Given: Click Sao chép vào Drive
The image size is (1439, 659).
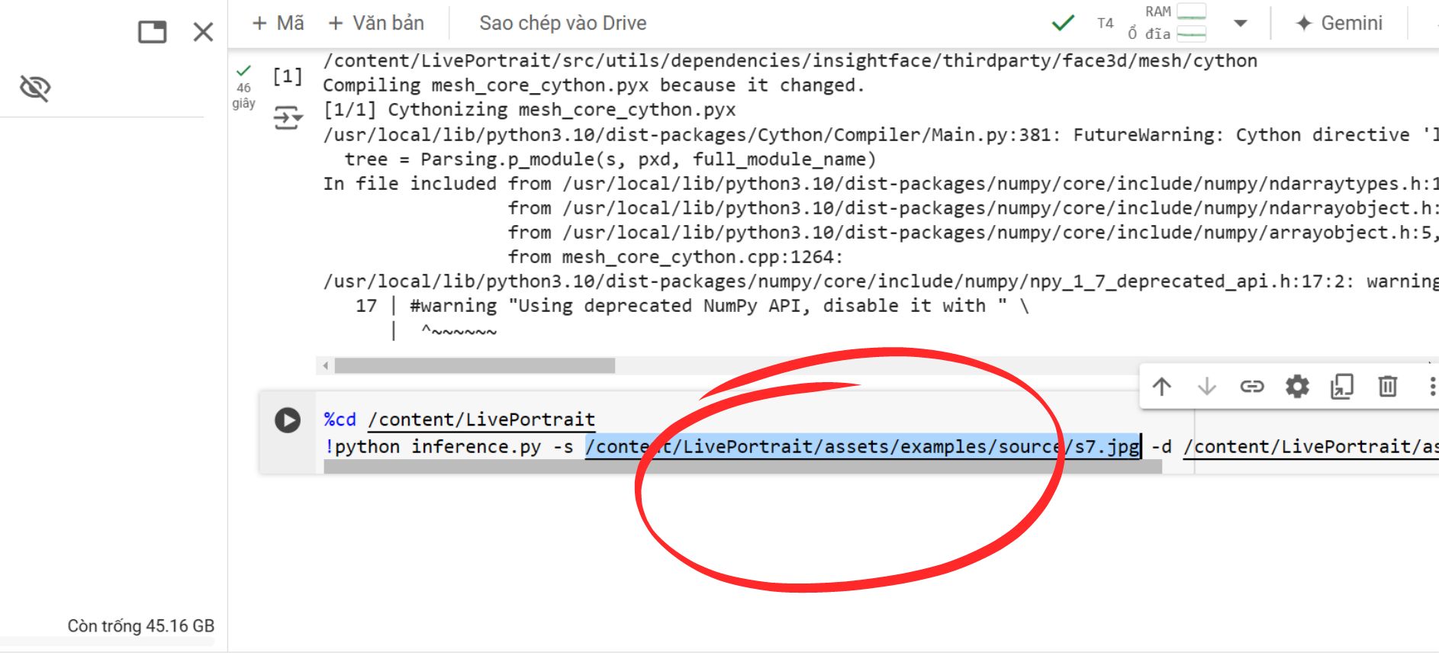Looking at the screenshot, I should (563, 23).
